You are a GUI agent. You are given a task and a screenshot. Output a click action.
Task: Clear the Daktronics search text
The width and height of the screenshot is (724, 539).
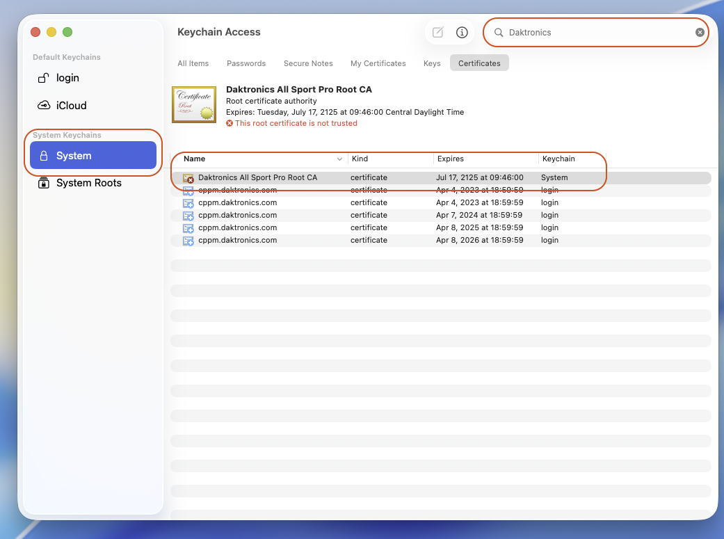point(700,32)
